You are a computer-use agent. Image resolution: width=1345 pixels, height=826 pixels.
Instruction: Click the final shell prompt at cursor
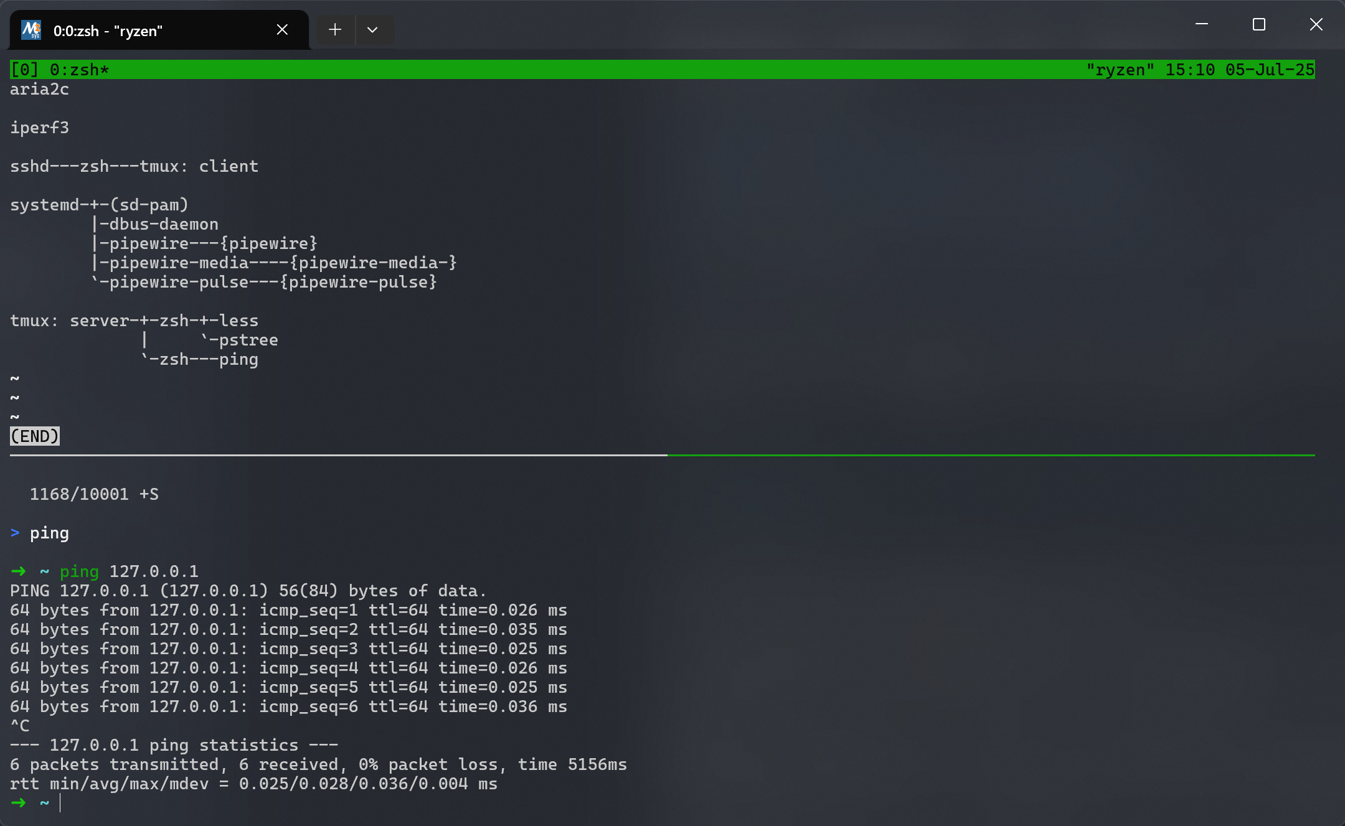tap(35, 803)
